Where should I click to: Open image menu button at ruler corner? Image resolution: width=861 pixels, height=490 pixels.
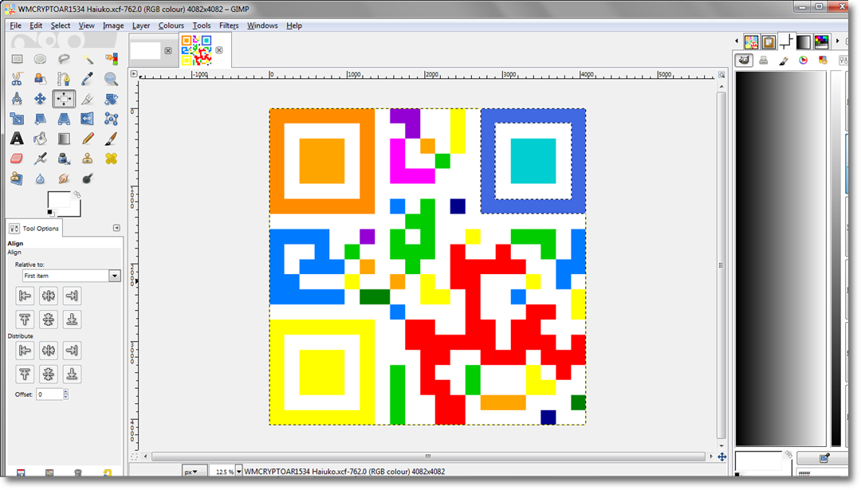tap(134, 73)
